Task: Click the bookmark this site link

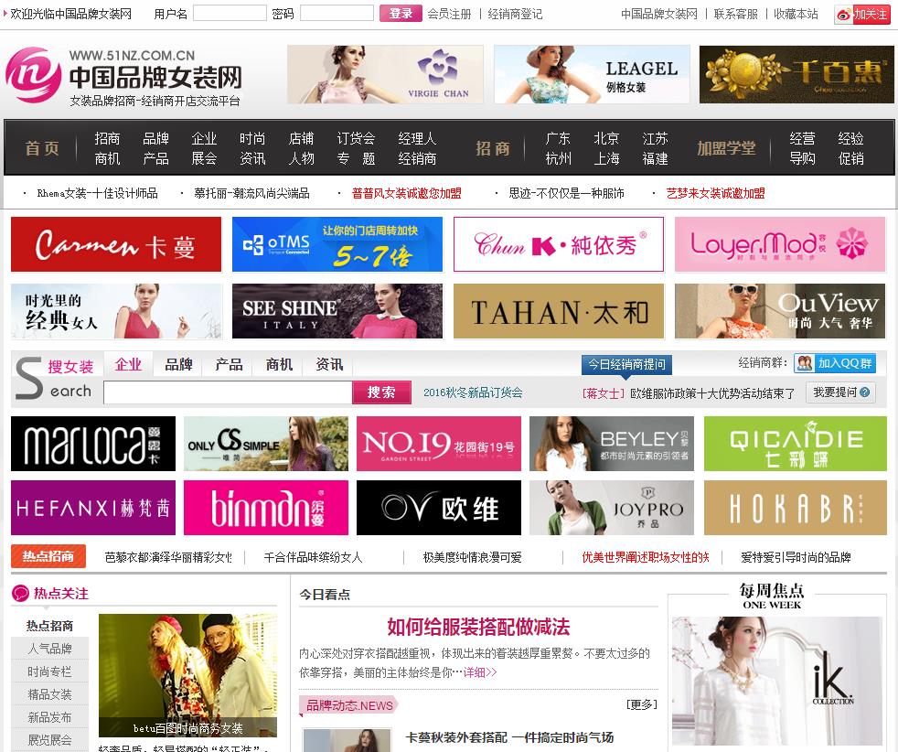Action: coord(796,14)
